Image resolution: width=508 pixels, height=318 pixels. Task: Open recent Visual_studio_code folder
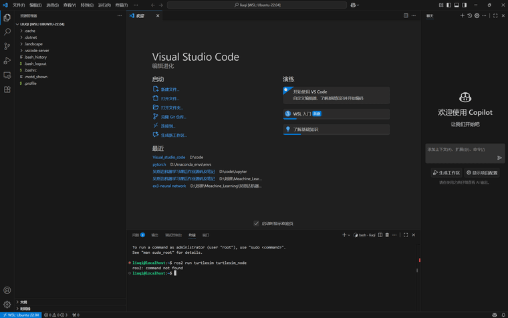[x=169, y=158]
